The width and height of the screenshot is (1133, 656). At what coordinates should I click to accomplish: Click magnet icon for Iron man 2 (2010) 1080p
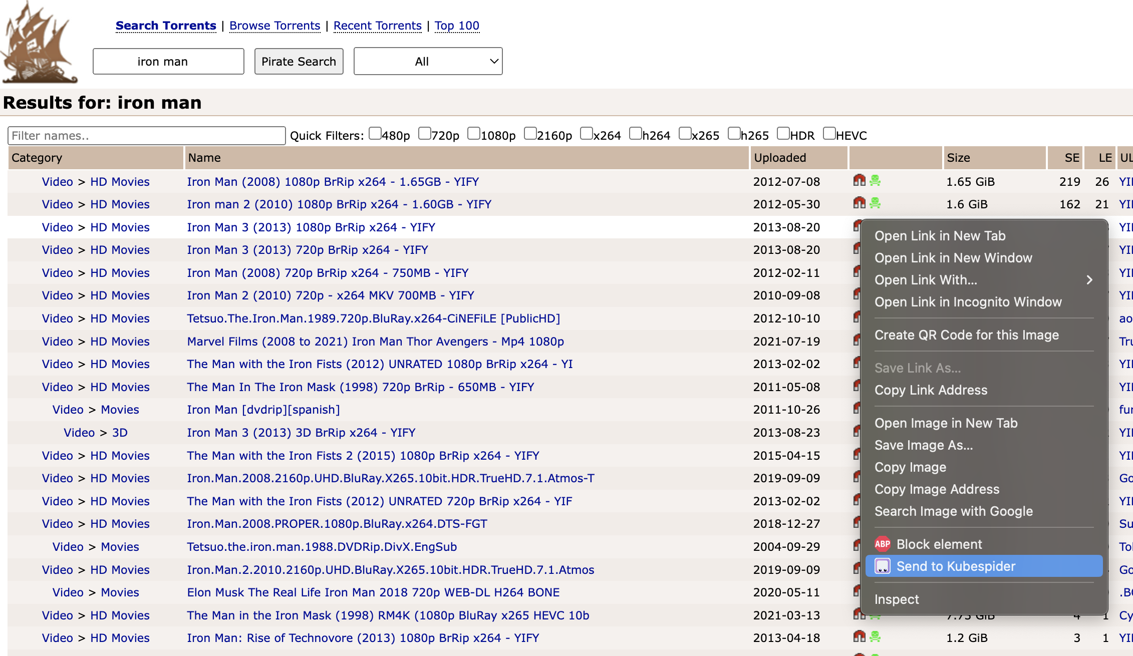pyautogui.click(x=859, y=203)
